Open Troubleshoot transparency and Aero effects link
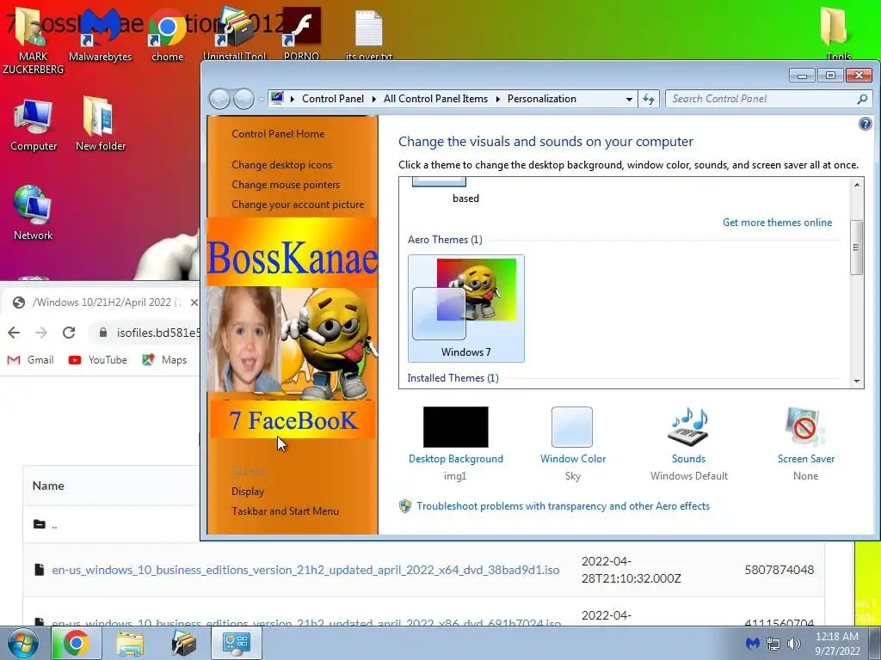 [x=563, y=506]
